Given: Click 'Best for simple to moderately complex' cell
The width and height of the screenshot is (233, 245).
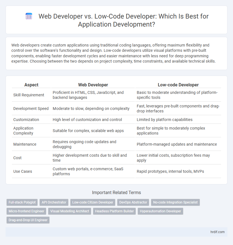Looking at the screenshot, I should tap(178, 131).
